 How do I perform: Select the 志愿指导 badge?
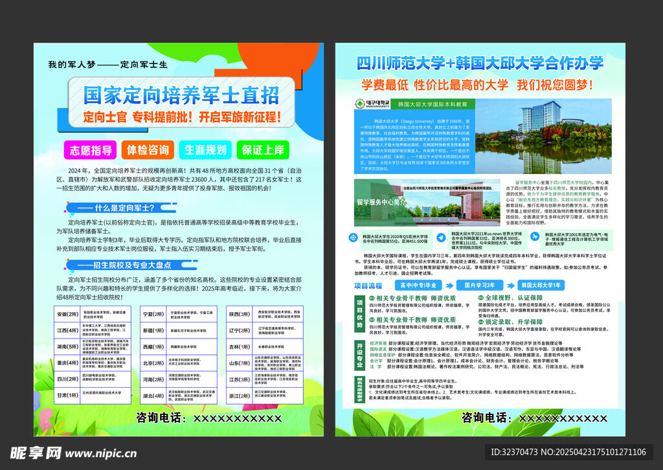pos(90,150)
